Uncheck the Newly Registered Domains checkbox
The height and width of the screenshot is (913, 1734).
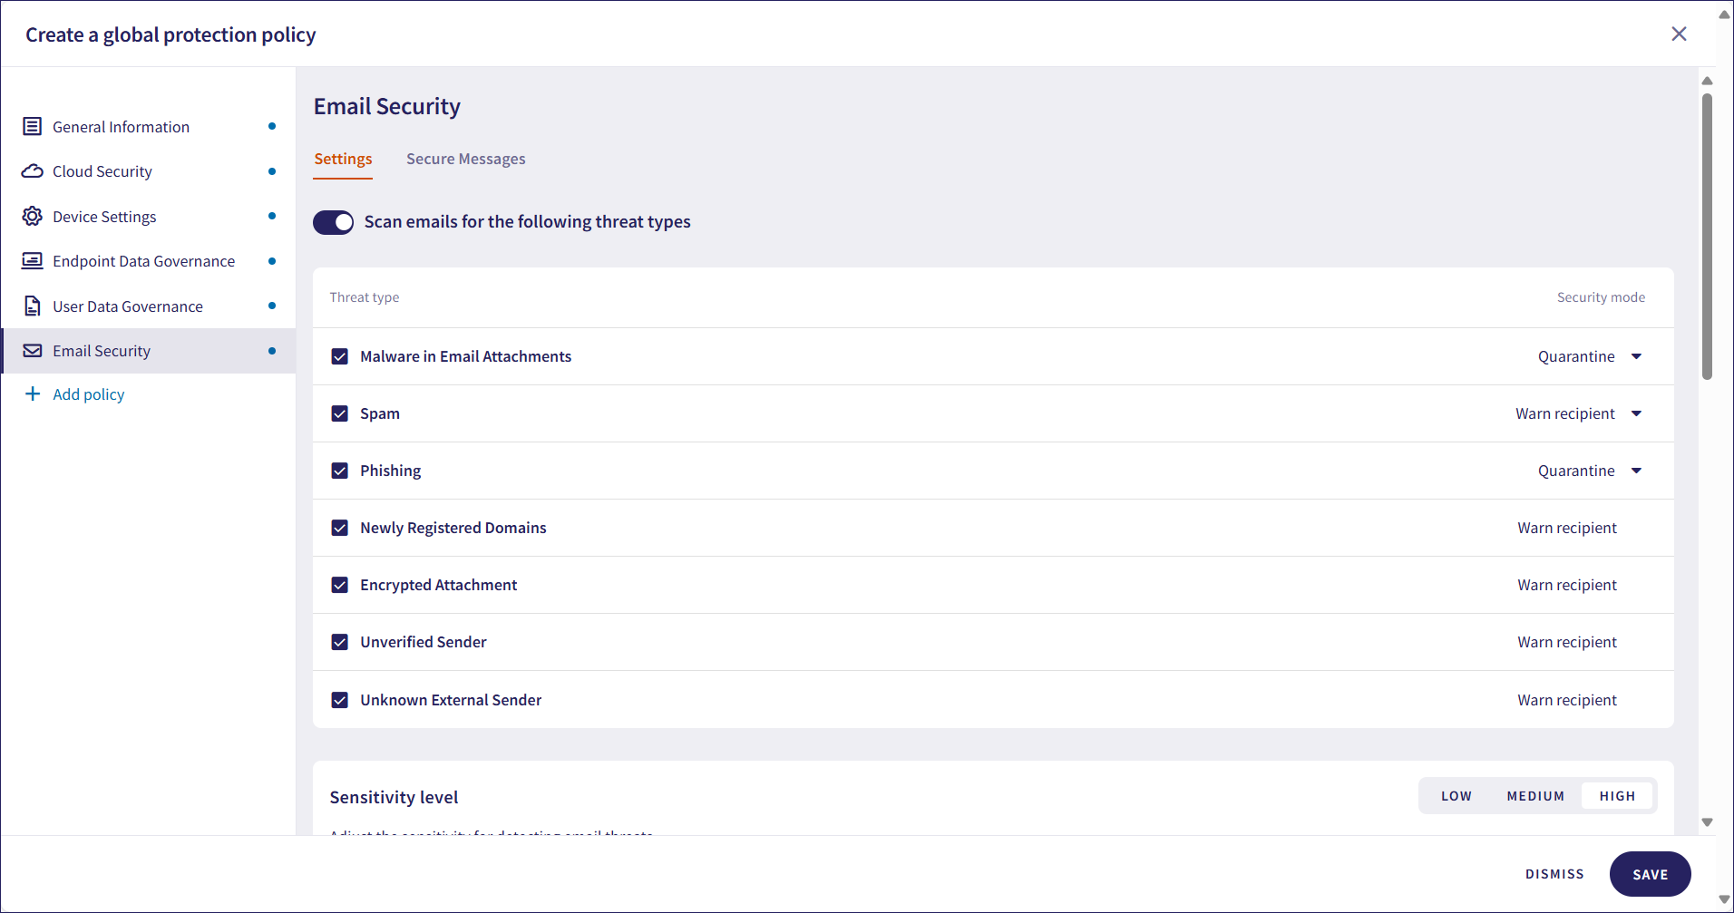click(x=340, y=529)
